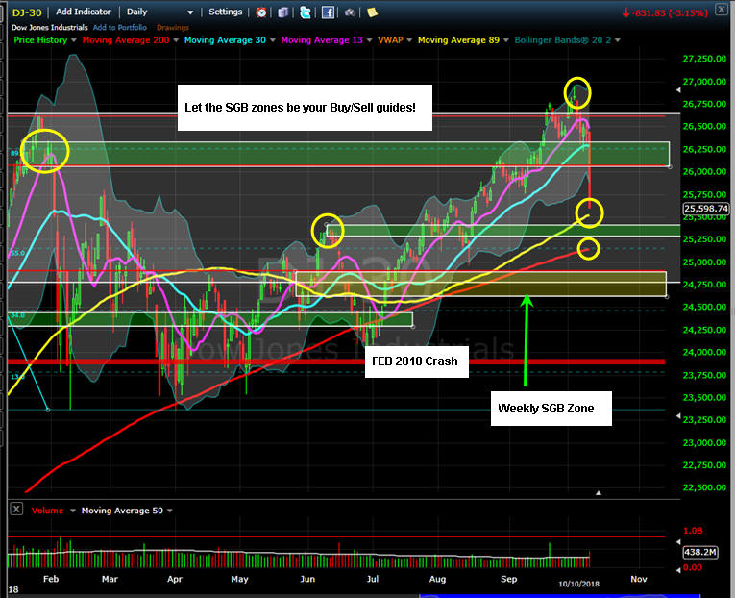Image resolution: width=735 pixels, height=598 pixels.
Task: Expand Moving Average 50 volume options
Action: click(x=169, y=511)
